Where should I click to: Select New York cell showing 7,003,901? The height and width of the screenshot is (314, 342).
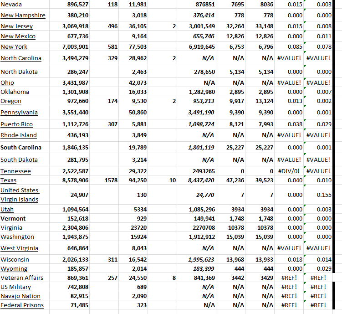coord(75,47)
